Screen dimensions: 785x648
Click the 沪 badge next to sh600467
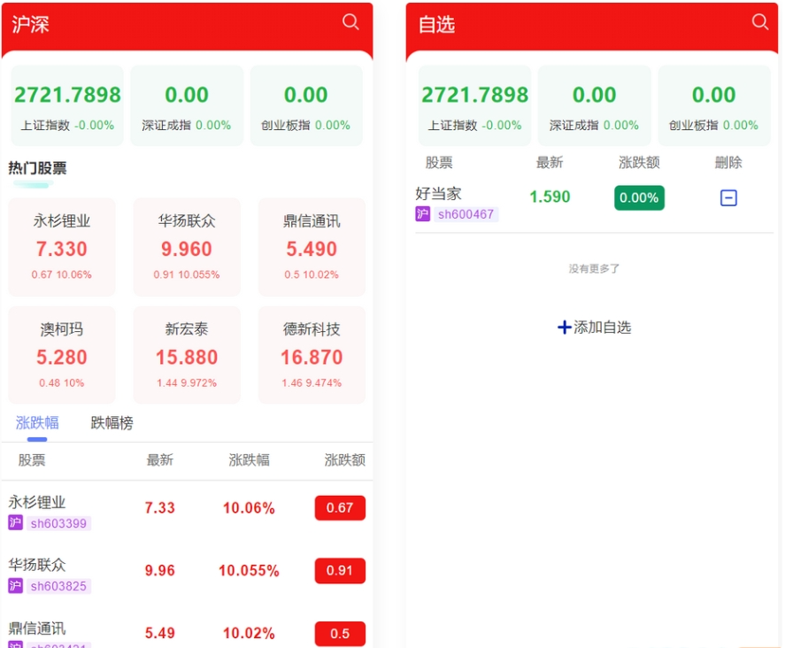click(x=422, y=213)
